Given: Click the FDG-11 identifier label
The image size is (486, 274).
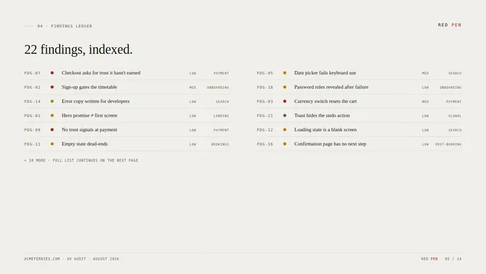Looking at the screenshot, I should [32, 144].
